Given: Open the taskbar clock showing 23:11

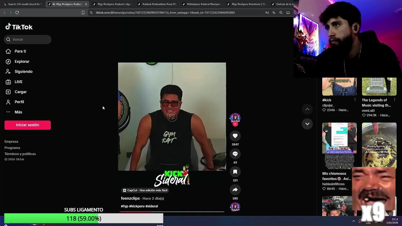Looking at the screenshot, I should tap(392, 221).
